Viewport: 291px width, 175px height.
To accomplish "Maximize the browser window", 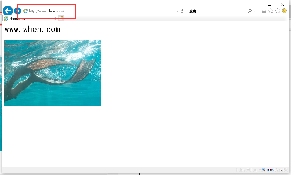I will [x=270, y=4].
